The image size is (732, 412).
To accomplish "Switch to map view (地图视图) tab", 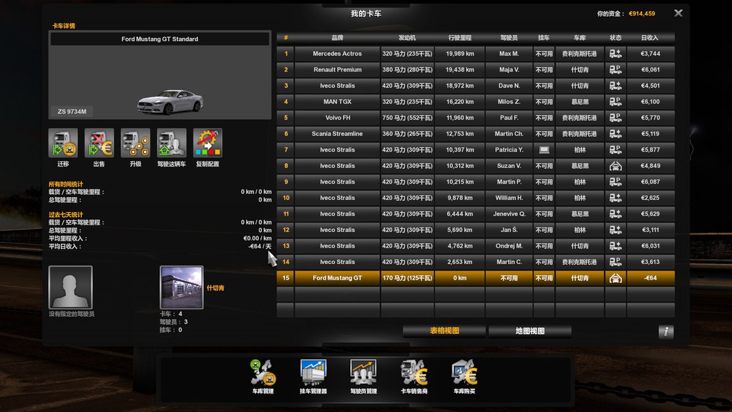I will (530, 331).
